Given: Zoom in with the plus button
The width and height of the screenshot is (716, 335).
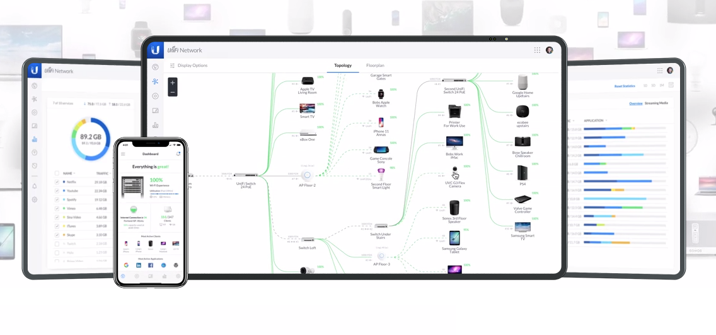Looking at the screenshot, I should coord(173,83).
